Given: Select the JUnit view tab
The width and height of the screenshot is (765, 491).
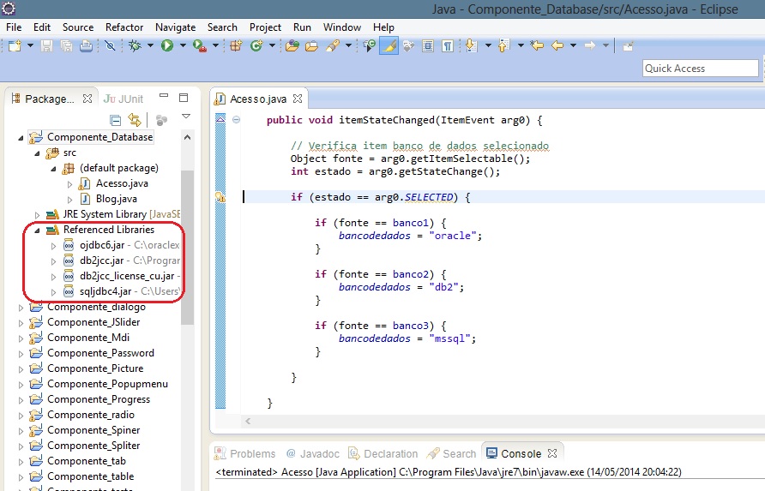Looking at the screenshot, I should point(123,99).
